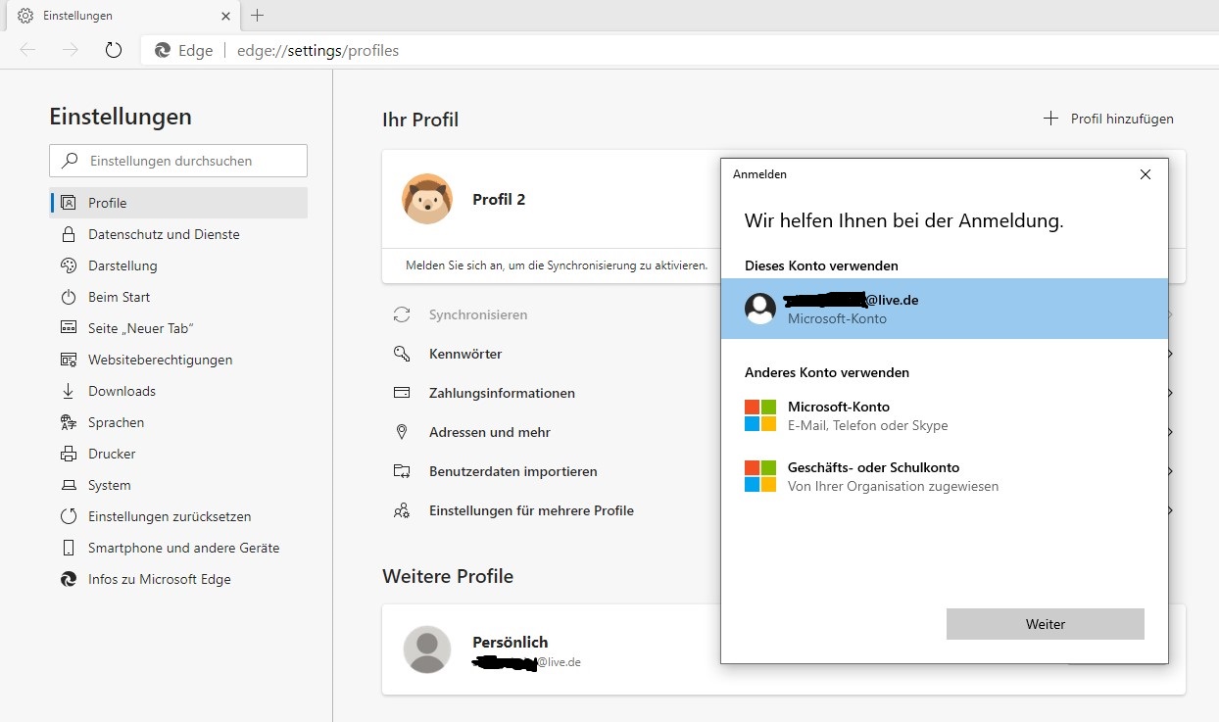This screenshot has width=1219, height=722.
Task: Click the Zahlungsinformationen card icon
Action: coord(402,393)
